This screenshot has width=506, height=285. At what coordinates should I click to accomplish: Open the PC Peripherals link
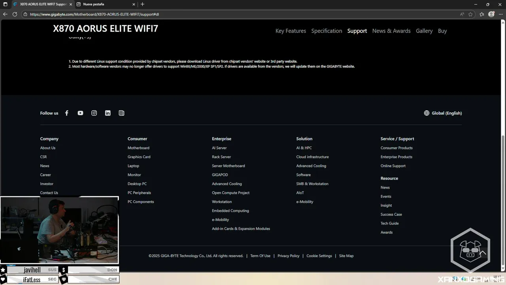(x=139, y=193)
